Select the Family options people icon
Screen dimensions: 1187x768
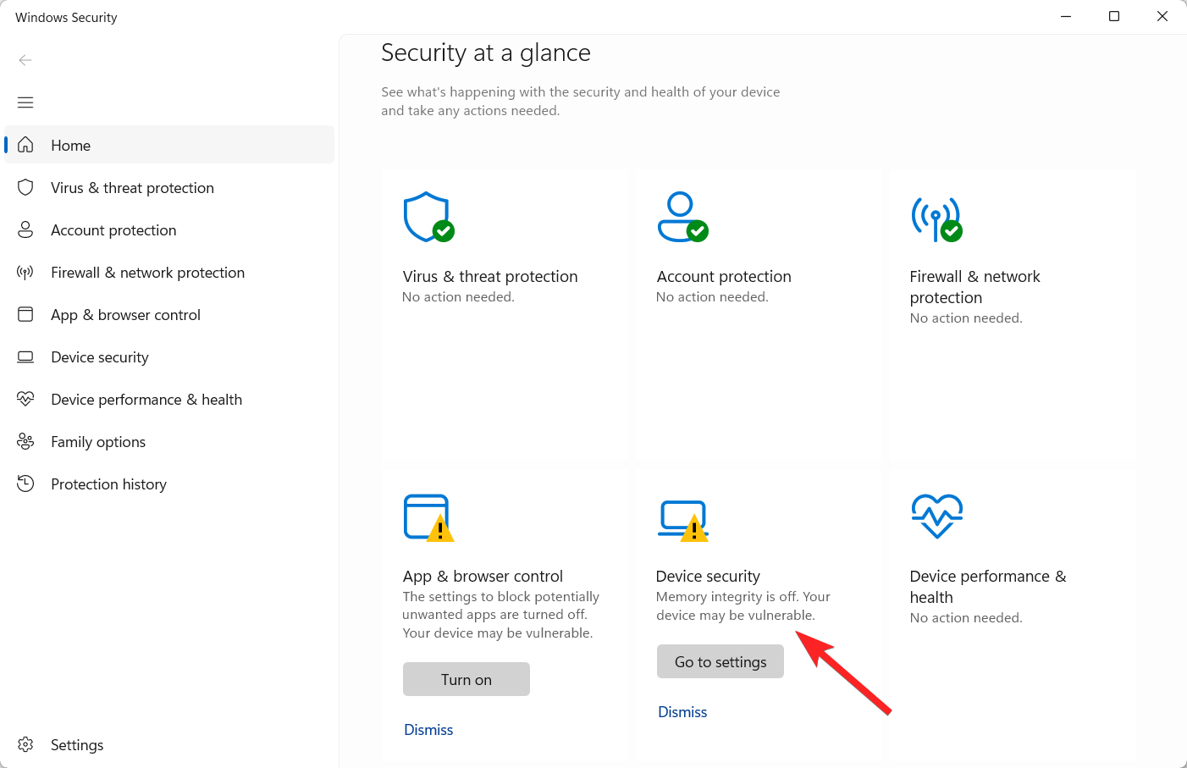coord(25,441)
